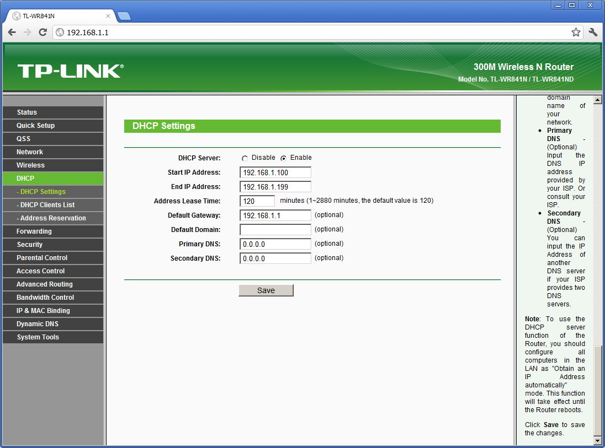Open Parental Control page

[53, 258]
